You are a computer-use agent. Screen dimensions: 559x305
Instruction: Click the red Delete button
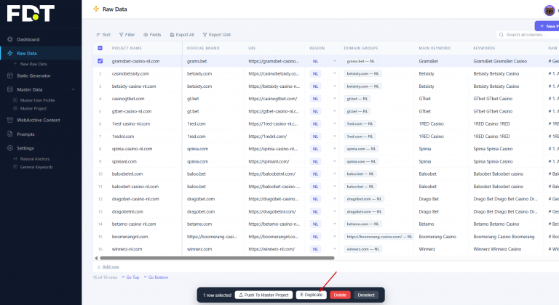coord(340,295)
